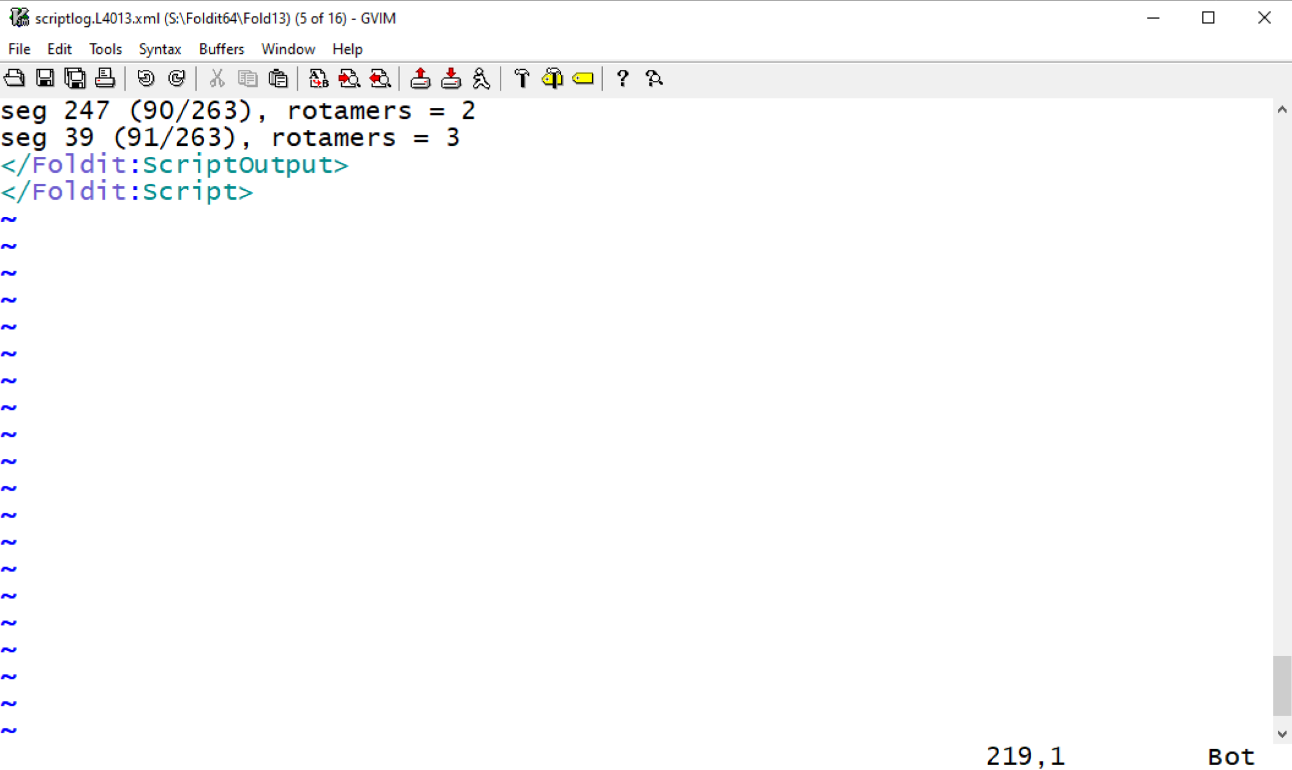Click the Redo toolbar icon
Image resolution: width=1292 pixels, height=770 pixels.
[x=176, y=78]
